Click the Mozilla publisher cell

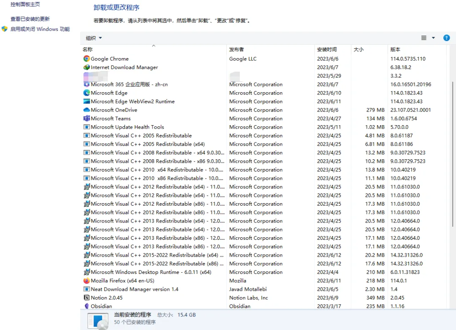tap(237, 281)
